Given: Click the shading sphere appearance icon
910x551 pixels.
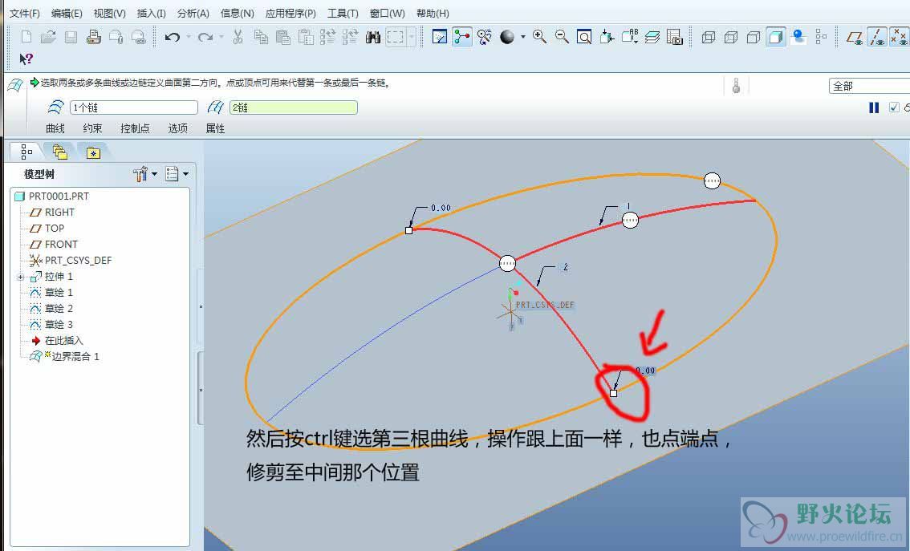Looking at the screenshot, I should (x=507, y=38).
